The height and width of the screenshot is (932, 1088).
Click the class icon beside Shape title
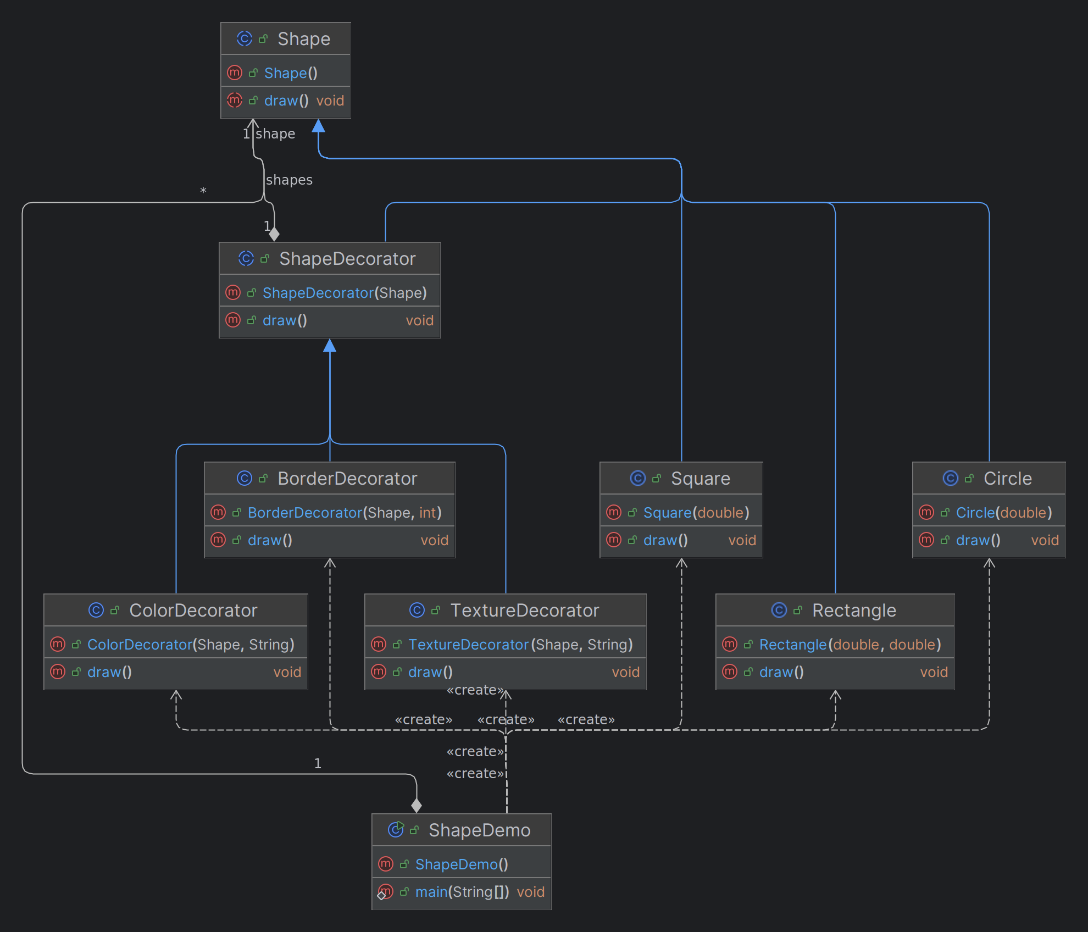[x=244, y=38]
